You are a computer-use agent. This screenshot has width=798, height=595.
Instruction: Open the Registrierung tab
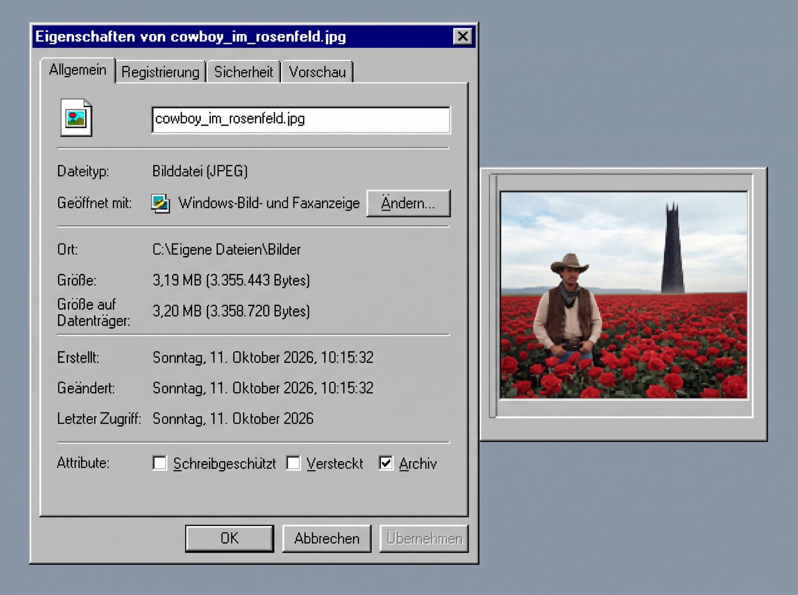(x=160, y=72)
